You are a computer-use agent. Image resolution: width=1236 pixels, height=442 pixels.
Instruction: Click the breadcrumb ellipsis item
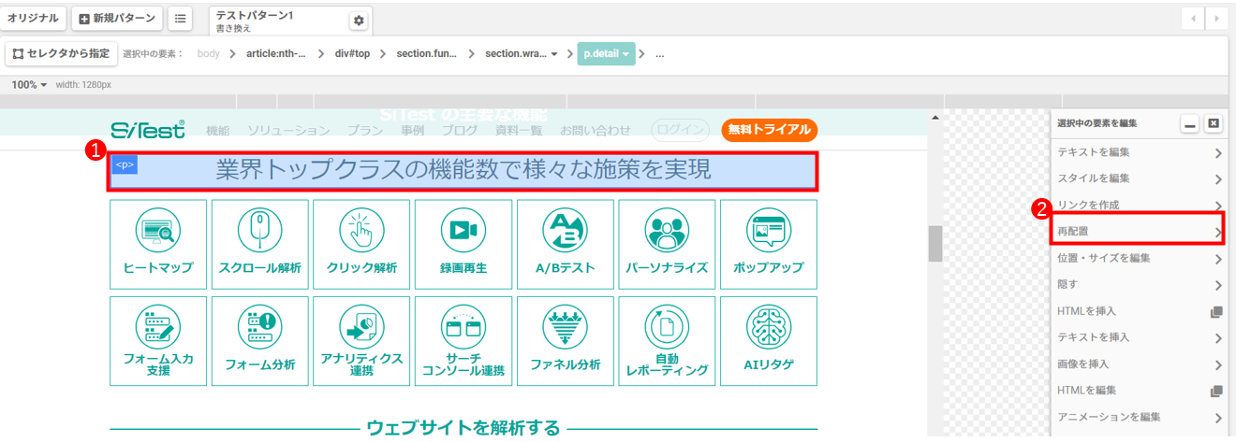pyautogui.click(x=660, y=54)
